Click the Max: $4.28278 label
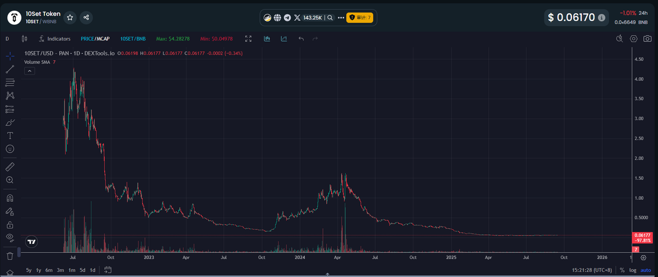The image size is (658, 277). point(173,39)
